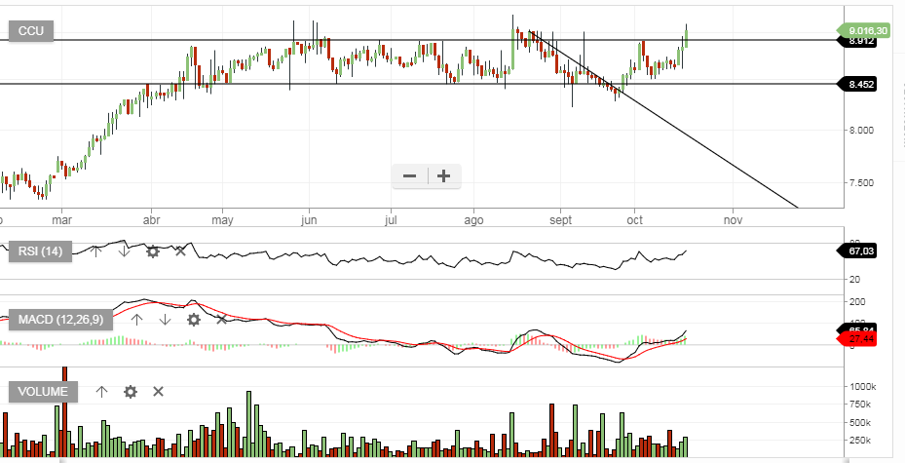Click the abr date axis label
Image resolution: width=905 pixels, height=463 pixels.
(x=151, y=220)
